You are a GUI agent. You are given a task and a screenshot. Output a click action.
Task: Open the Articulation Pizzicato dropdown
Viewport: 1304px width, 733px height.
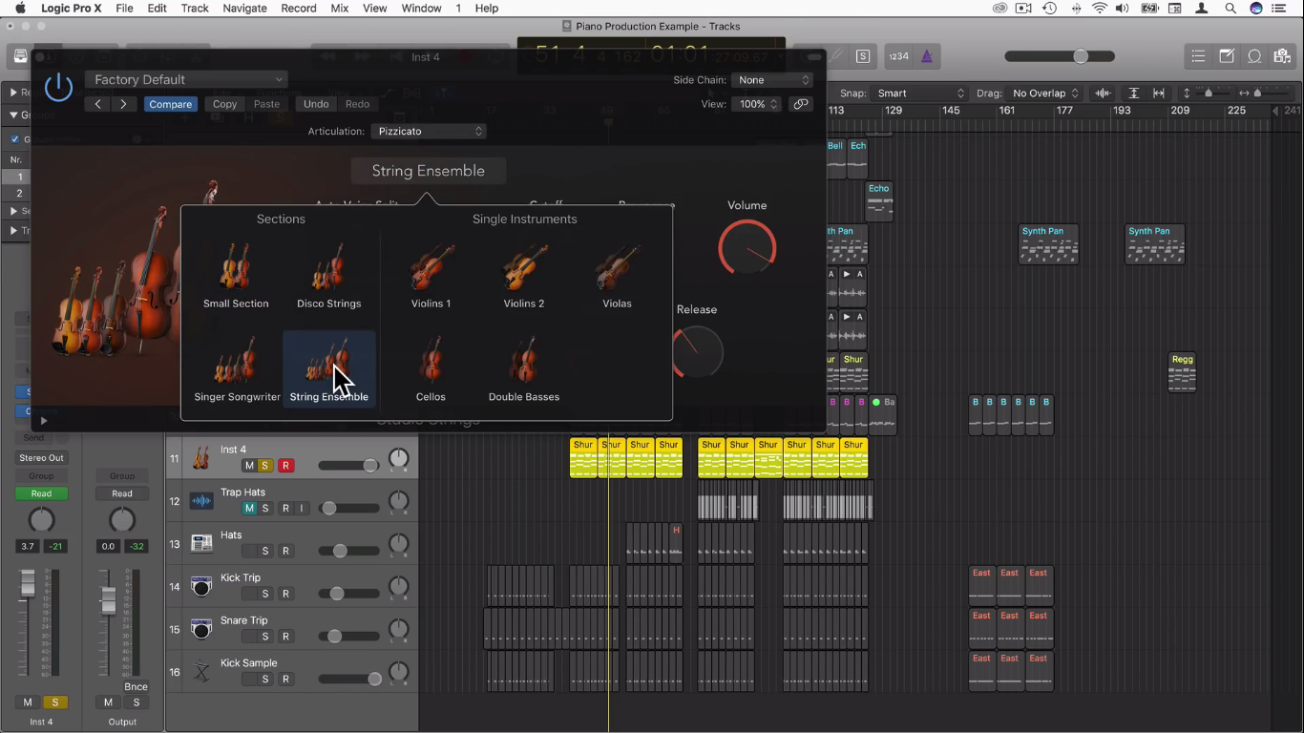[x=429, y=131]
